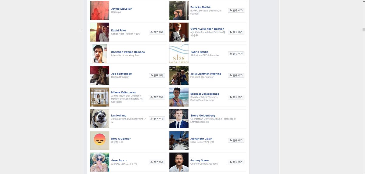This screenshot has height=174, width=365.
Task: Open Rory O'Connor's angry emoji avatar
Action: tap(100, 140)
